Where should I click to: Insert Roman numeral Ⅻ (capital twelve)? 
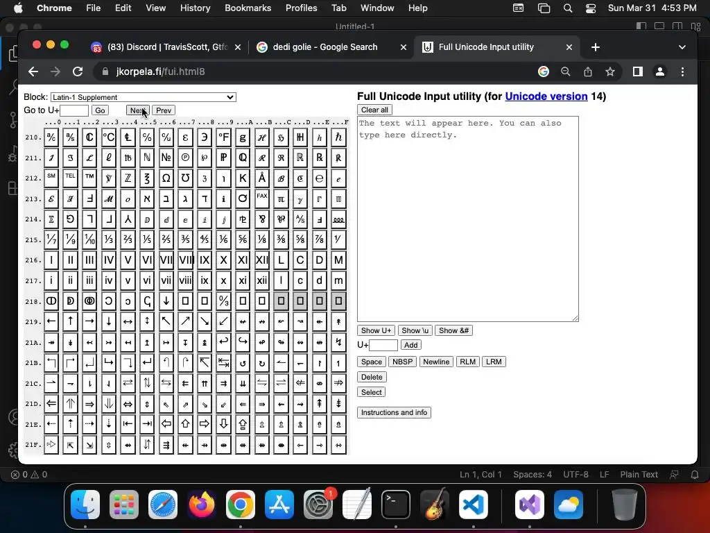click(x=261, y=260)
